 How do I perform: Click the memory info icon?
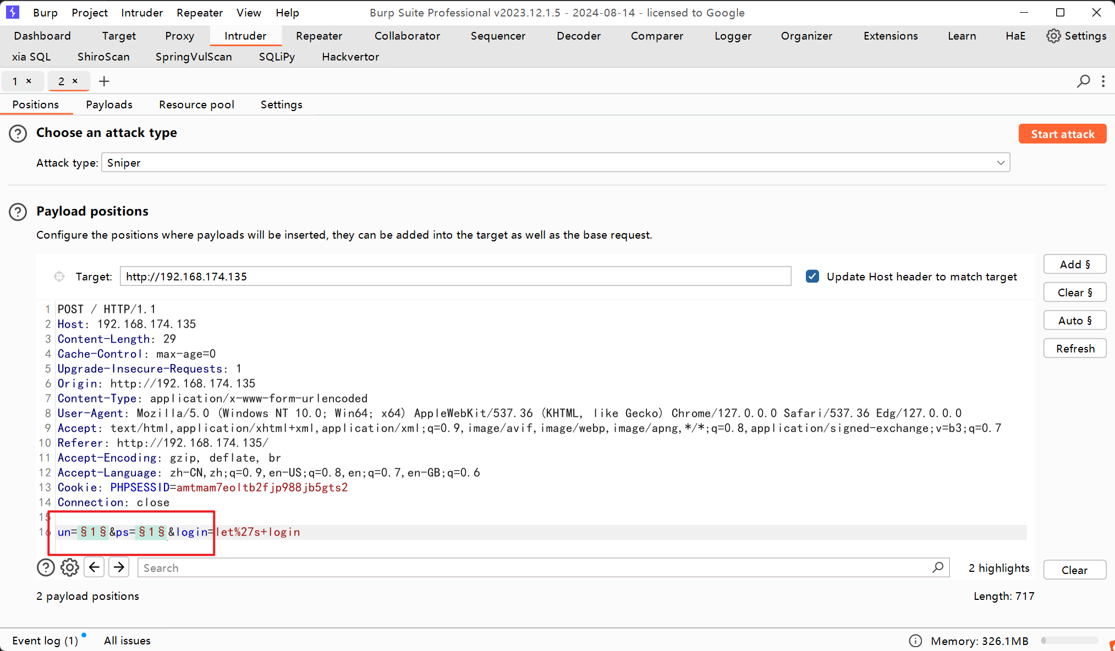coord(915,641)
